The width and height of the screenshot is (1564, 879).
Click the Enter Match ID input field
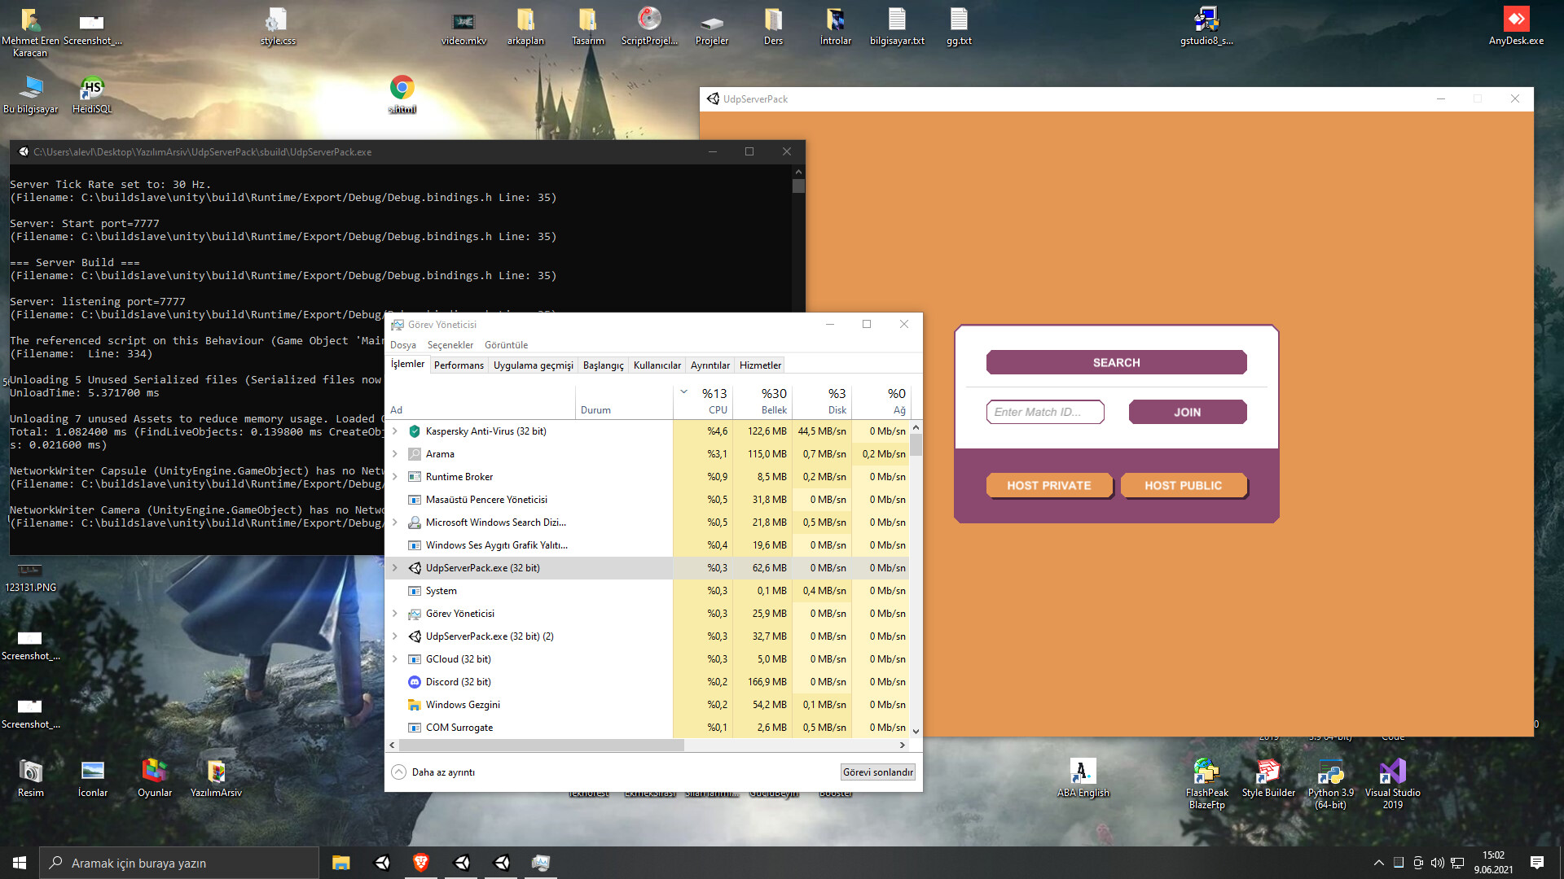1044,413
